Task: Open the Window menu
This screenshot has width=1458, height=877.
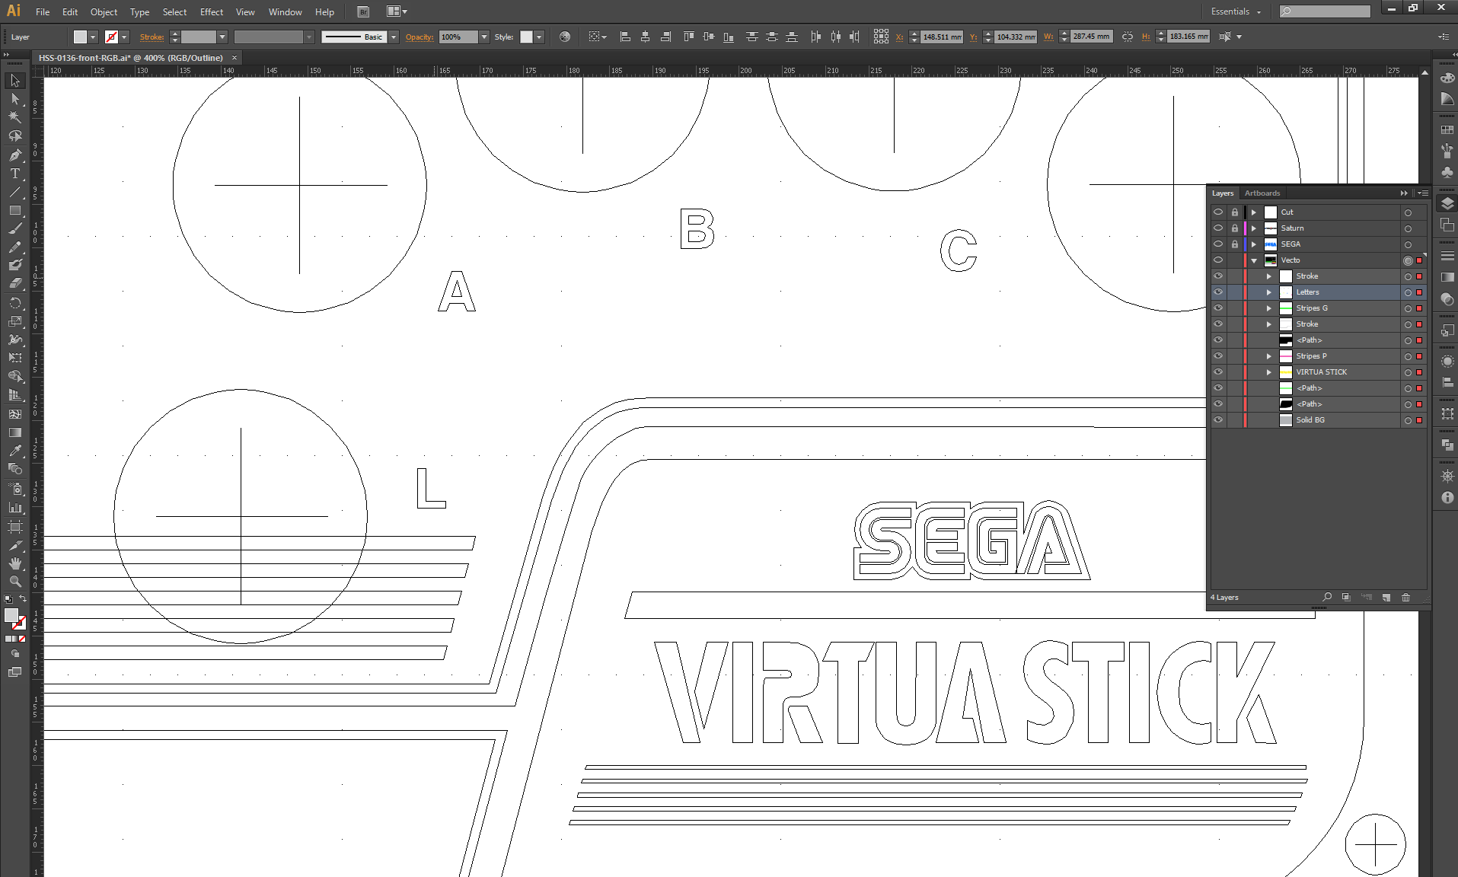Action: click(286, 11)
